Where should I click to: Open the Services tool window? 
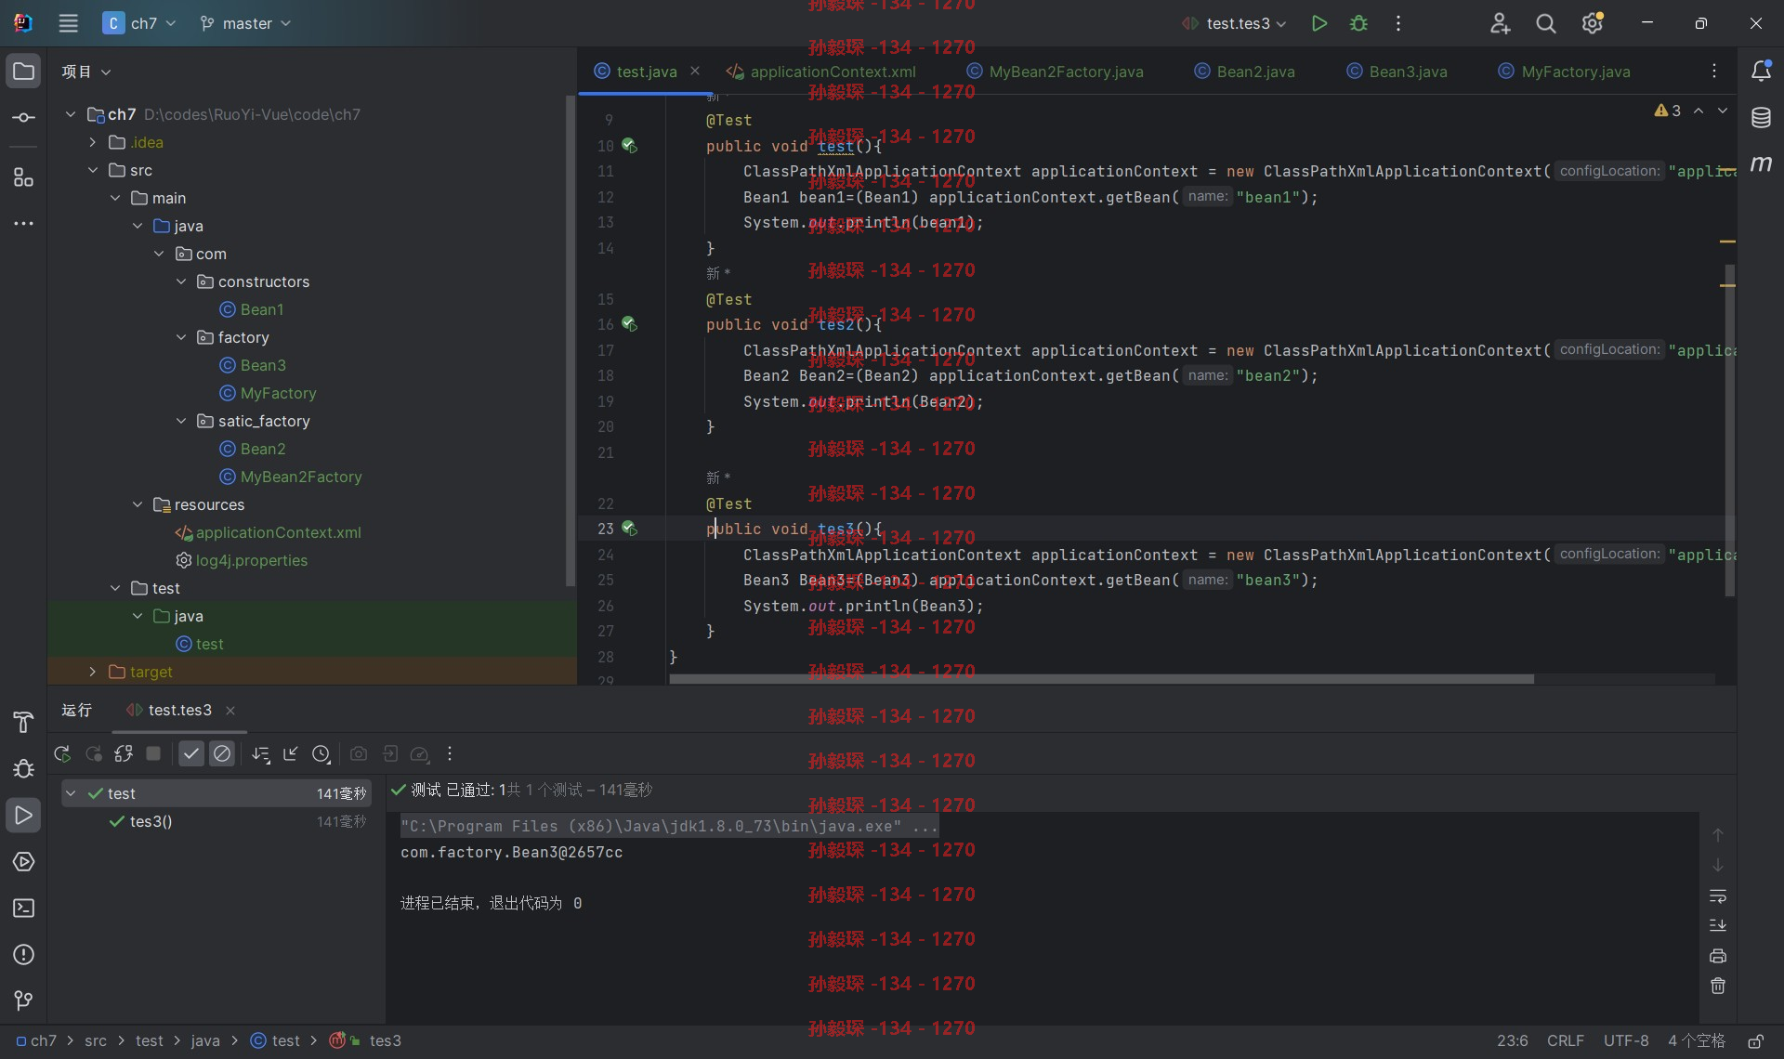click(x=23, y=861)
